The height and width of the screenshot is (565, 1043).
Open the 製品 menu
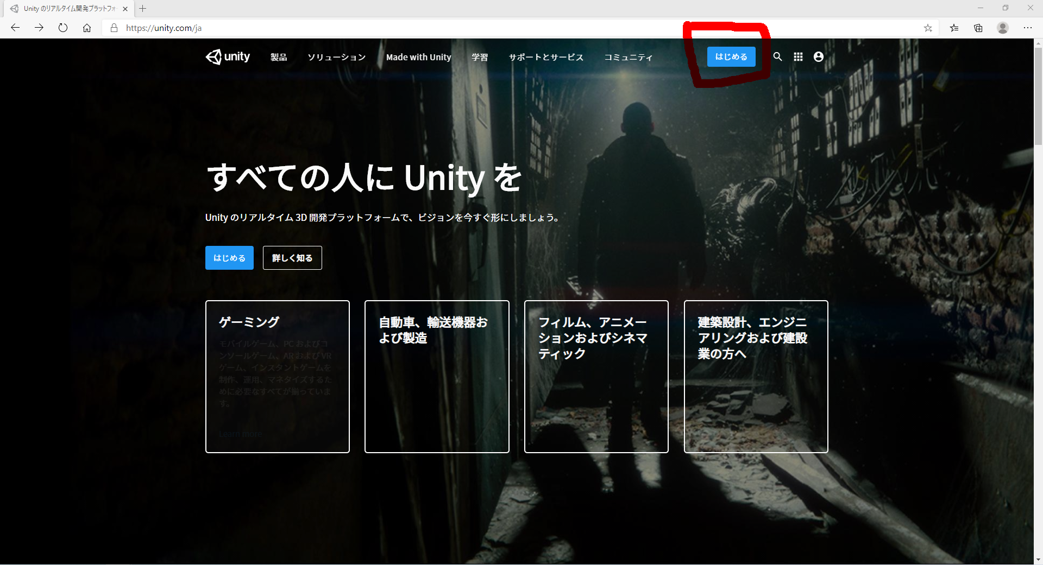279,57
